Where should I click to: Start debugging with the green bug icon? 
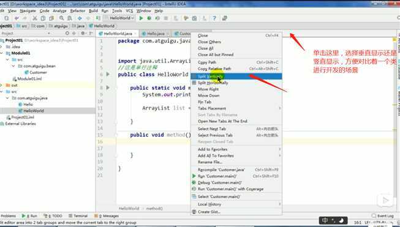click(149, 18)
